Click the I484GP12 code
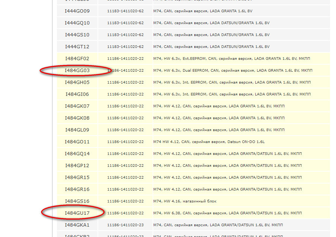This screenshot has width=336, height=237. click(77, 166)
